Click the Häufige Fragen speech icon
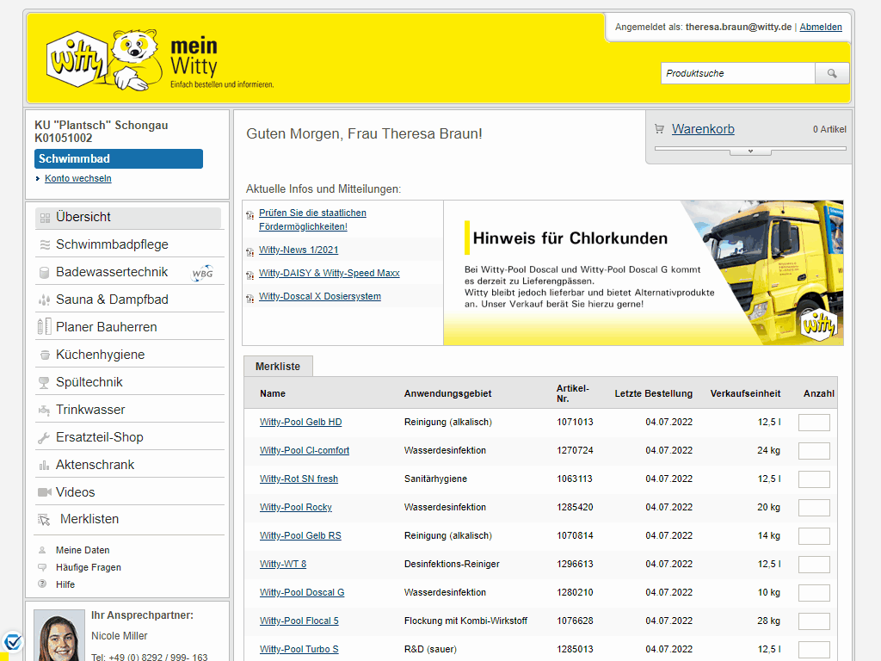 pyautogui.click(x=42, y=567)
